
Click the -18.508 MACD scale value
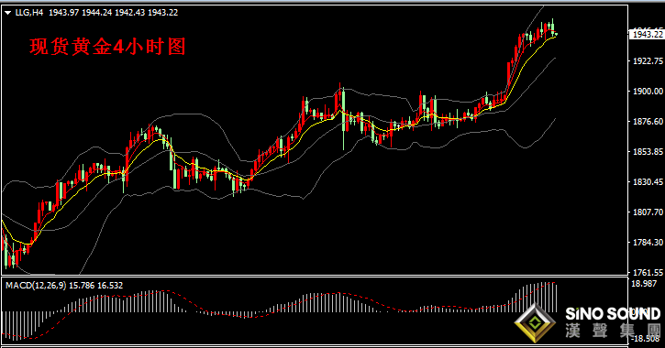pyautogui.click(x=647, y=338)
